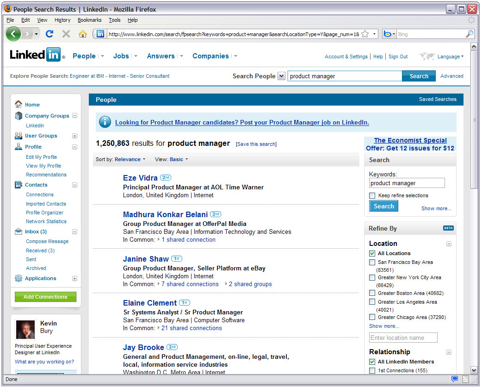
Task: Check the San Francisco Bay Area filter
Action: pyautogui.click(x=372, y=262)
